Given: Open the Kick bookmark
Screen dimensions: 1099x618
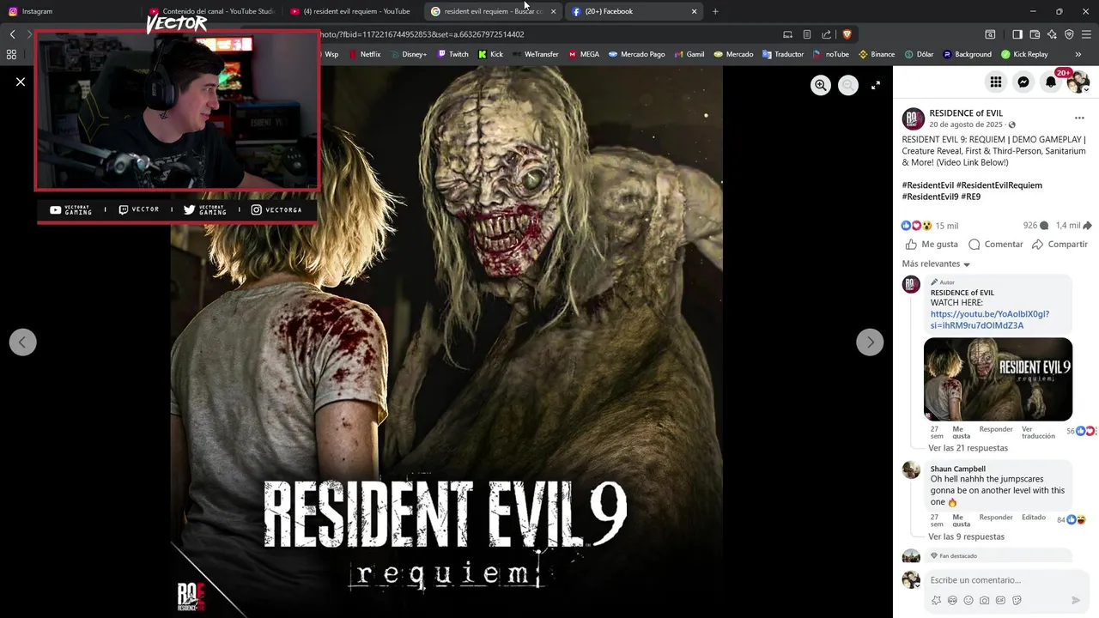Looking at the screenshot, I should point(491,54).
